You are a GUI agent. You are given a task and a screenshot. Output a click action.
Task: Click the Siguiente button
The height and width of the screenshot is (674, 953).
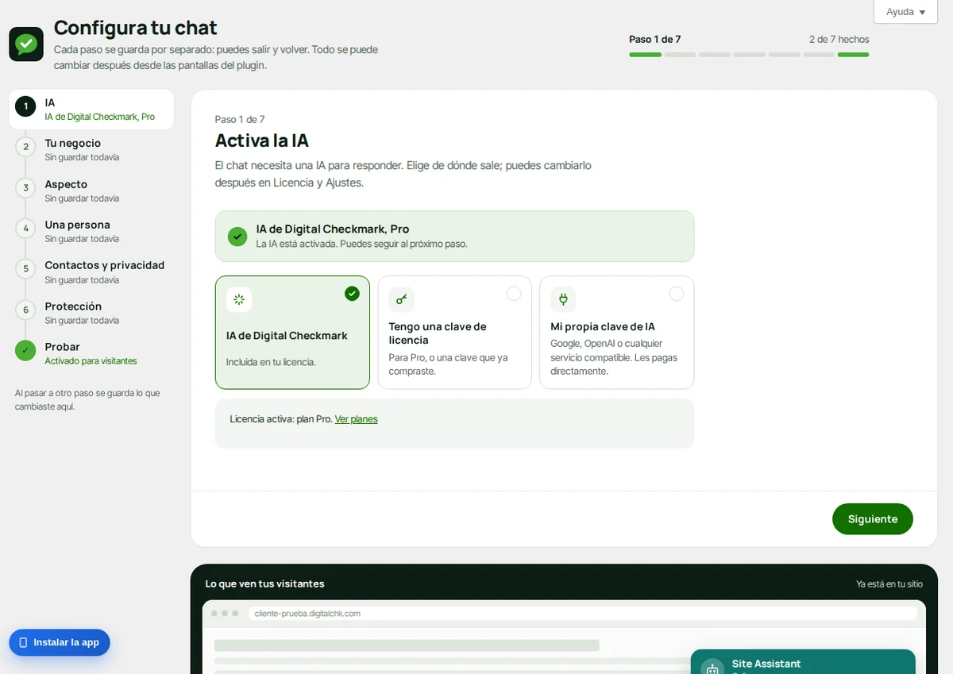872,519
